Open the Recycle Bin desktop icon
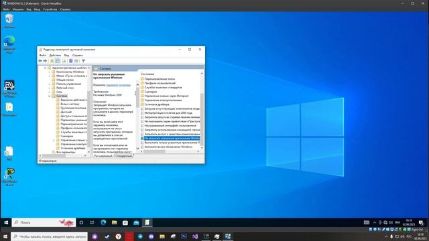Image resolution: width=429 pixels, height=241 pixels. pos(9,21)
